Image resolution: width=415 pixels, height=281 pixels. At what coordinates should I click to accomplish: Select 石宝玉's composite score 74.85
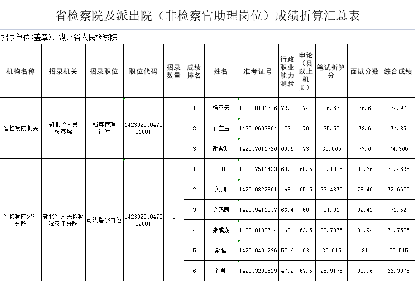click(x=398, y=128)
